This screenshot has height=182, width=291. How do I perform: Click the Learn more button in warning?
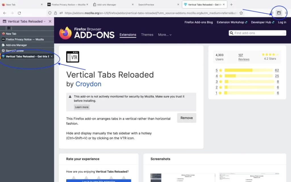[82, 107]
